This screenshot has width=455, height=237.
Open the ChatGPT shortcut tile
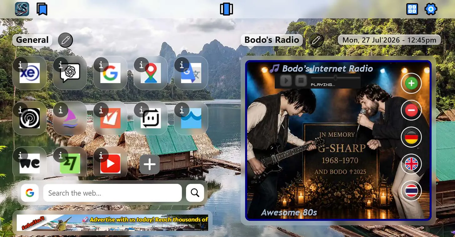click(x=70, y=73)
